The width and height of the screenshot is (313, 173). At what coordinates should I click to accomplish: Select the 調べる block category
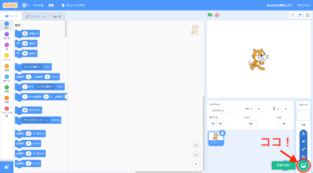7,78
